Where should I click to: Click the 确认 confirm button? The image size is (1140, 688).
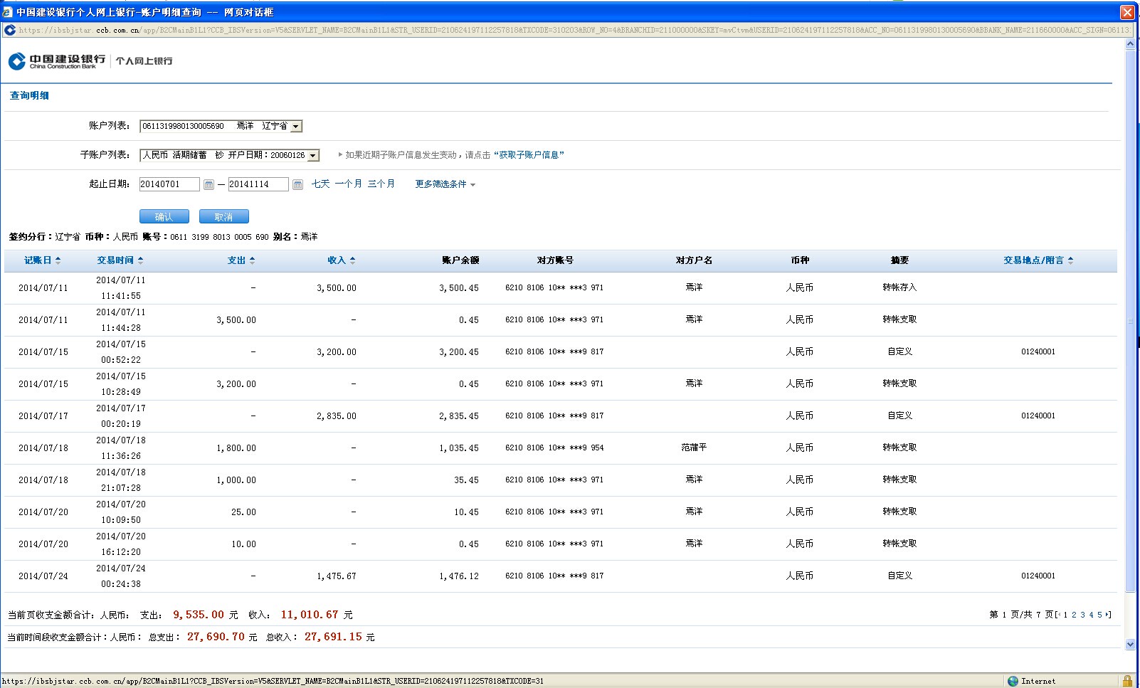coord(164,217)
